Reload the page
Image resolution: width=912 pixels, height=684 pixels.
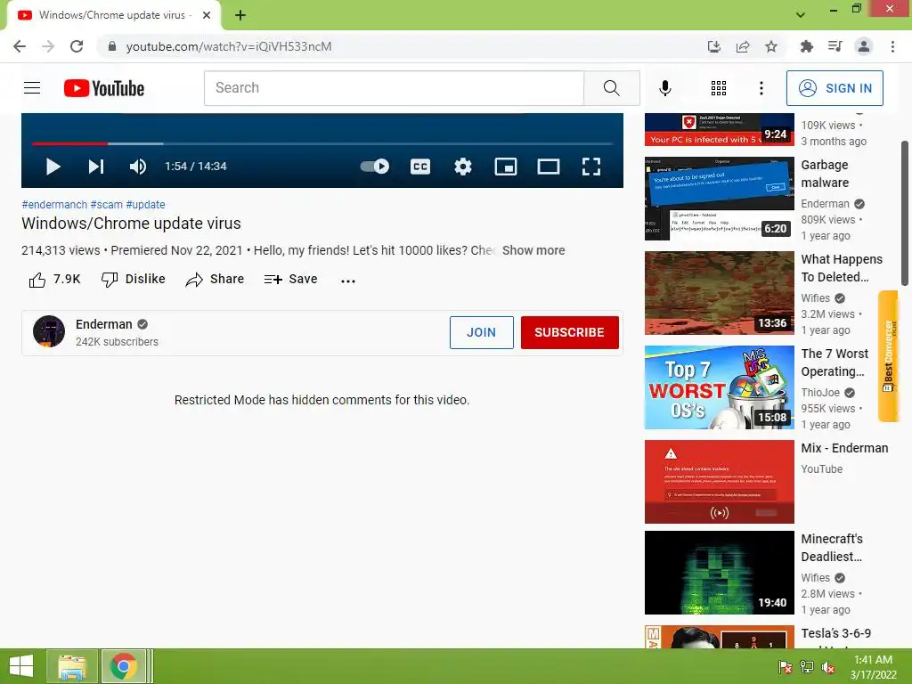[77, 46]
